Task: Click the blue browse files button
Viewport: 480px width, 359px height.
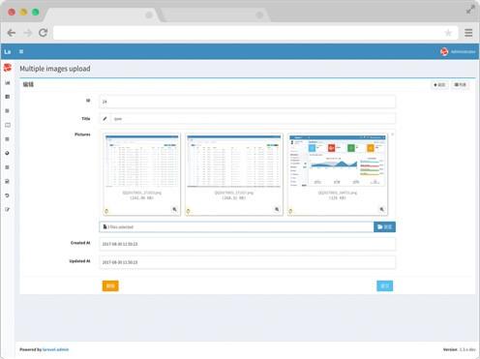Action: (x=384, y=226)
